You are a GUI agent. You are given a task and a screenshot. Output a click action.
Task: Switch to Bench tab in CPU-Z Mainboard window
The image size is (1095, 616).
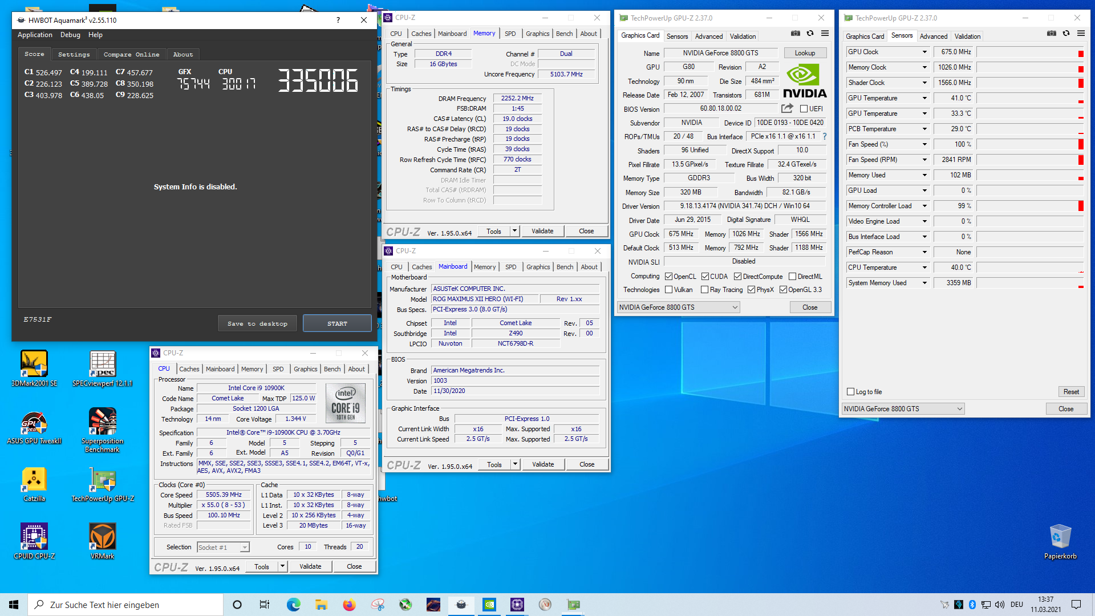565,267
